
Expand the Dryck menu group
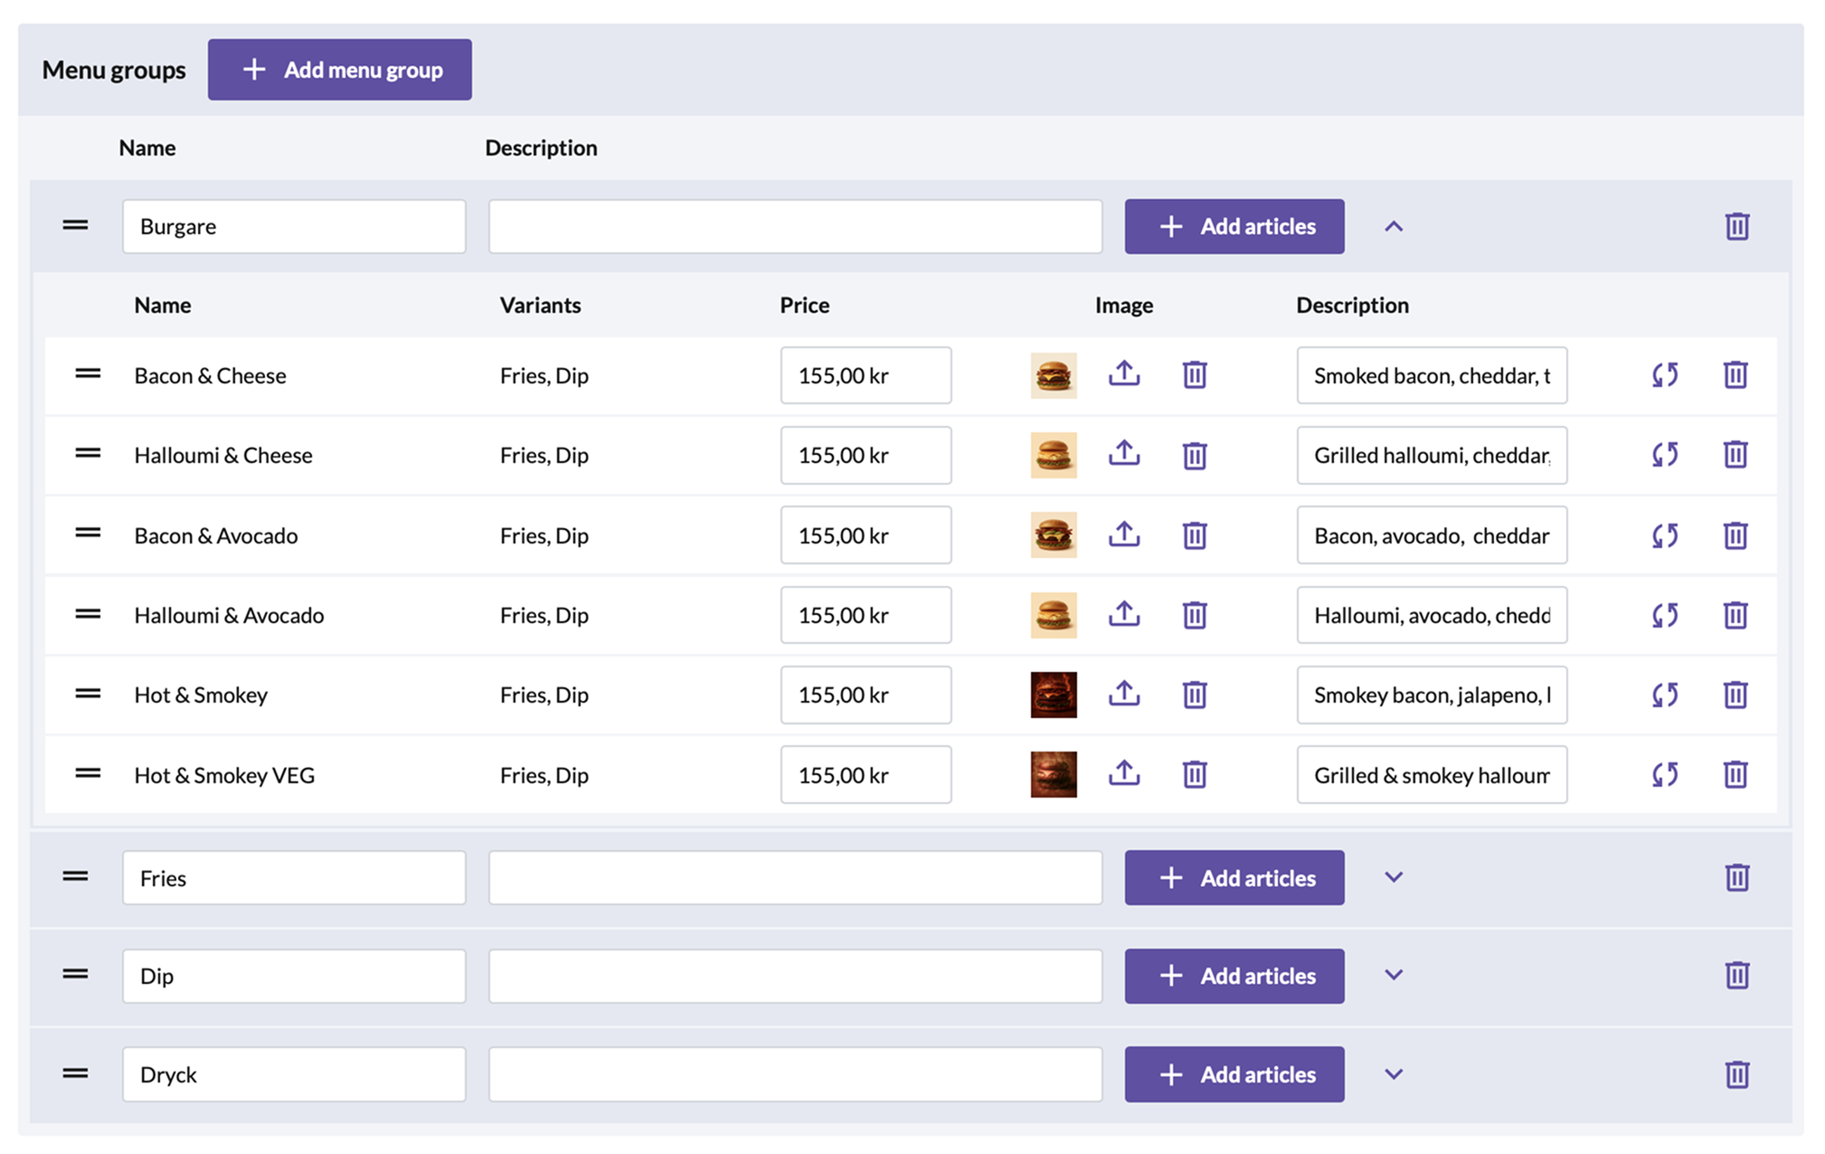(1393, 1074)
